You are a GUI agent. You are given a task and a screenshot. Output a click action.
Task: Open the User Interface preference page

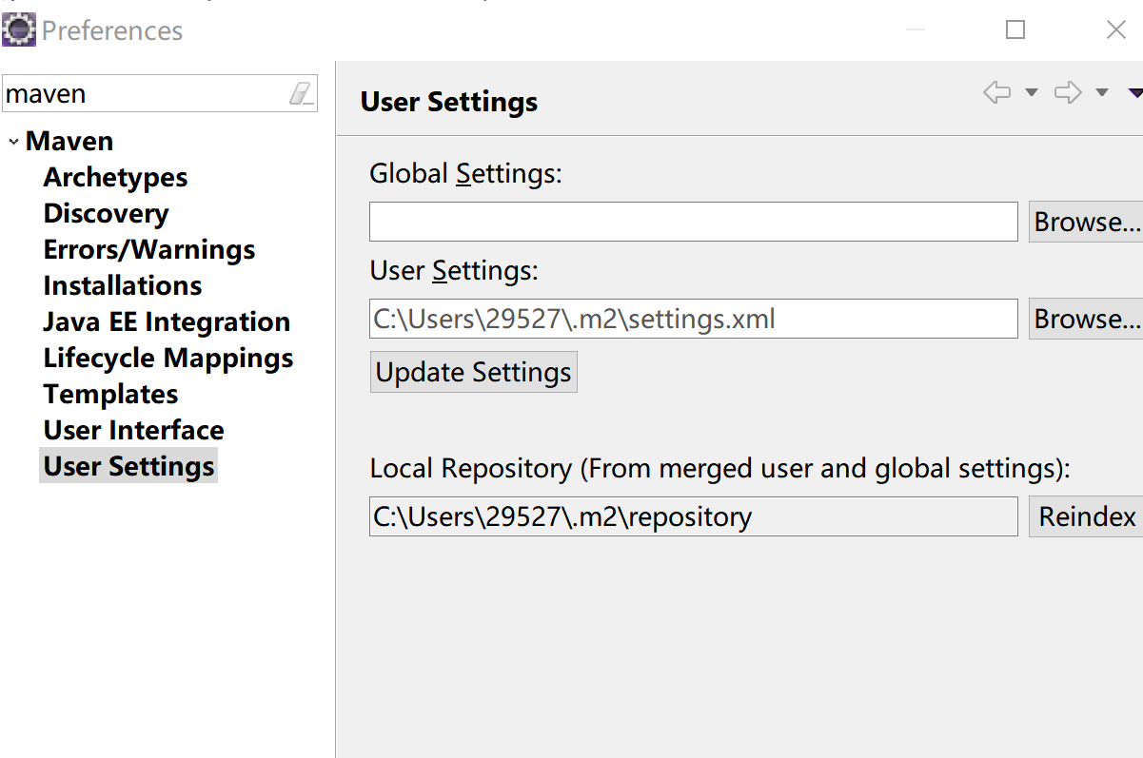134,430
